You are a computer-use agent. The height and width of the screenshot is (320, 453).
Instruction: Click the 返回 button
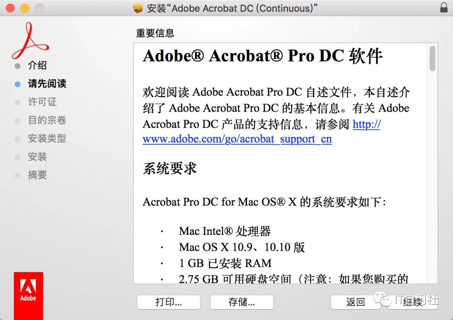(x=355, y=302)
